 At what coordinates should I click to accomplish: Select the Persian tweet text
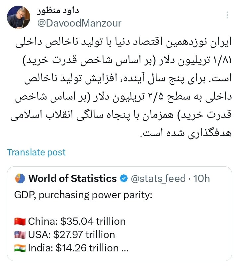[119, 86]
